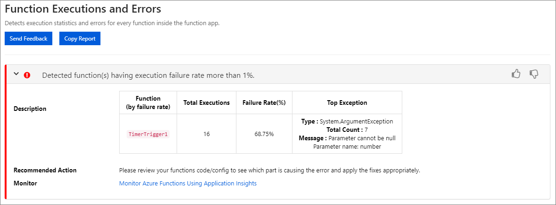Click the thumbs up feedback icon
The width and height of the screenshot is (556, 205).
pos(516,74)
